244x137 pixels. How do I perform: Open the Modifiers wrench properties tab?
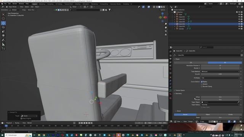[170, 81]
